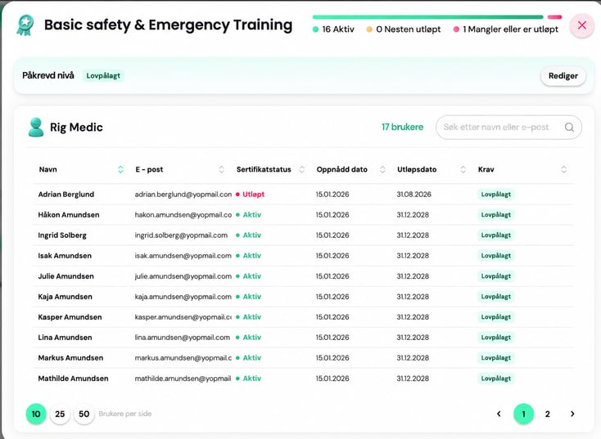Click Lovpålagt tag in Mathilde Amundsen row

[x=496, y=379]
